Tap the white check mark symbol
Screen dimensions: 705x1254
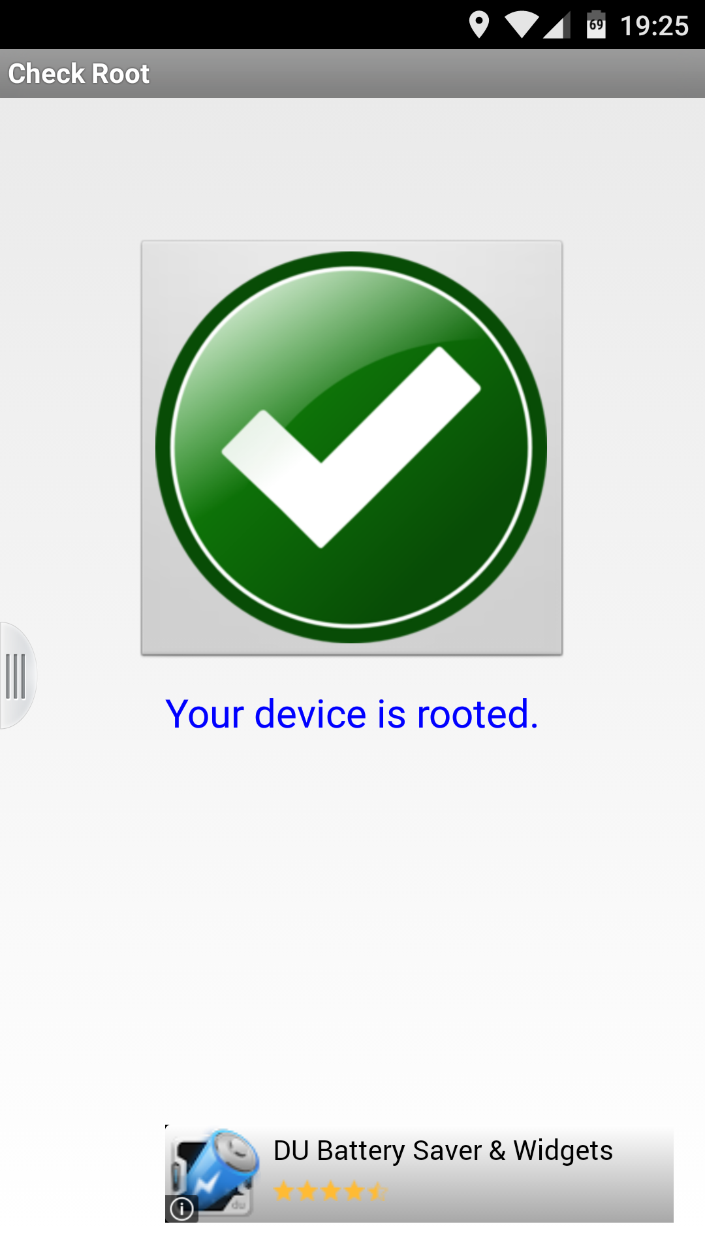coord(351,447)
